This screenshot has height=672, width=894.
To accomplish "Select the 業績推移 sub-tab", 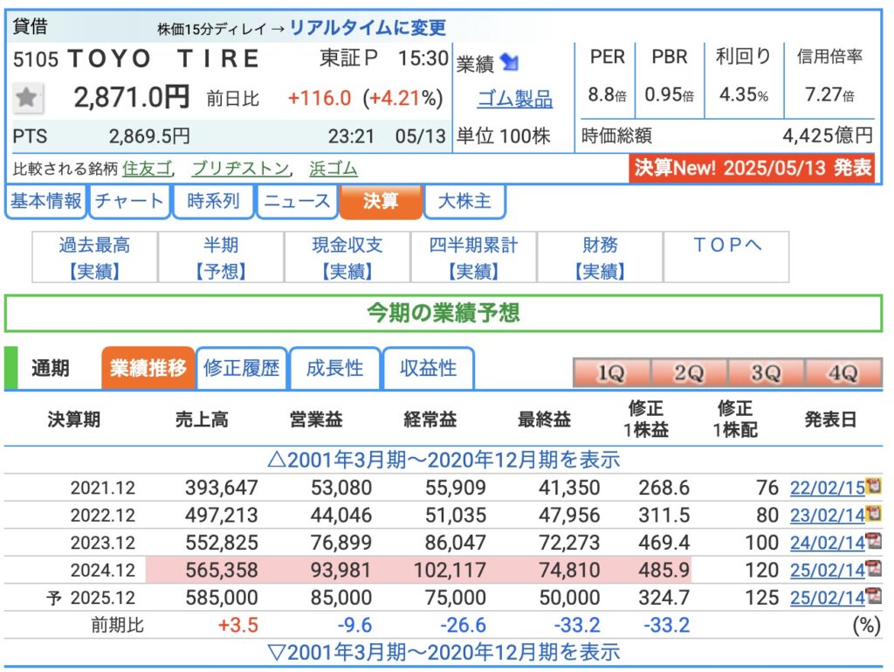I will tap(148, 368).
